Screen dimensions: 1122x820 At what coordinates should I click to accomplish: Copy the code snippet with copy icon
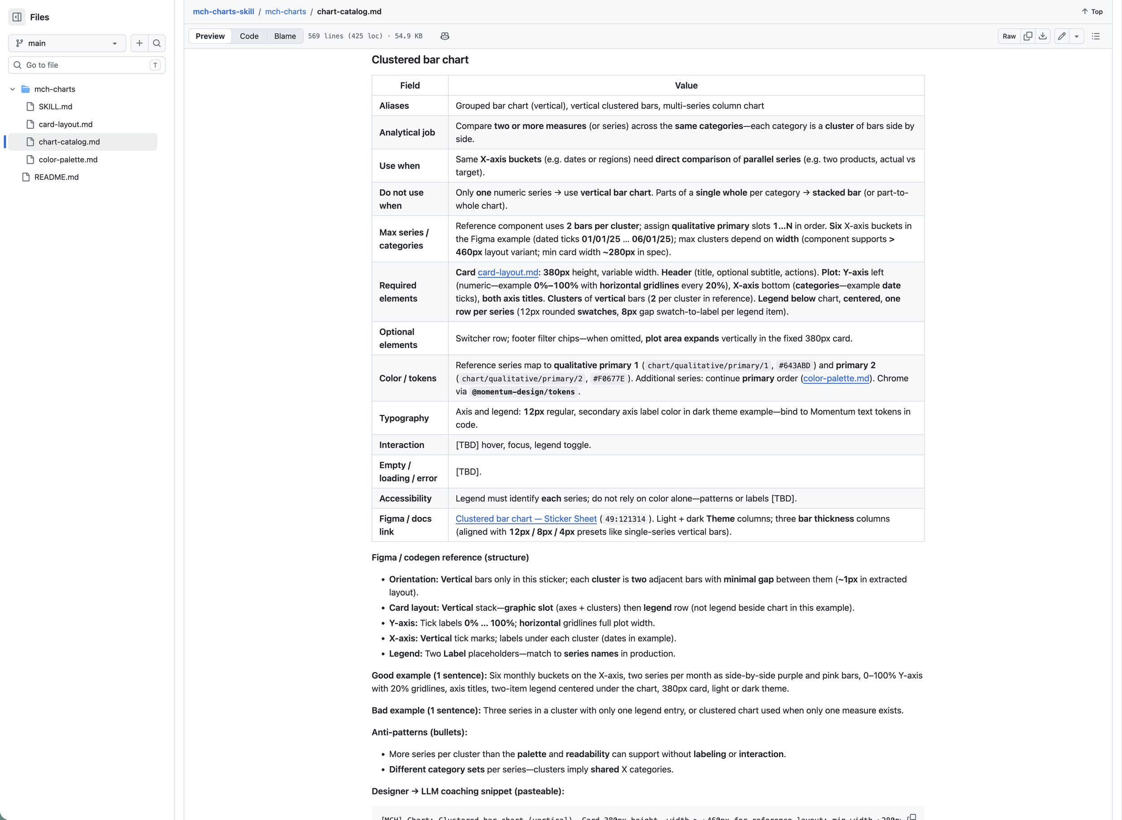tap(912, 817)
